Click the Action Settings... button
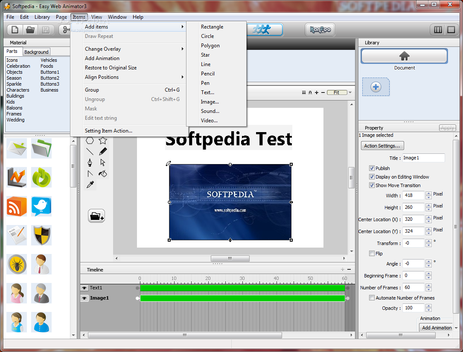This screenshot has width=463, height=352. coord(382,146)
